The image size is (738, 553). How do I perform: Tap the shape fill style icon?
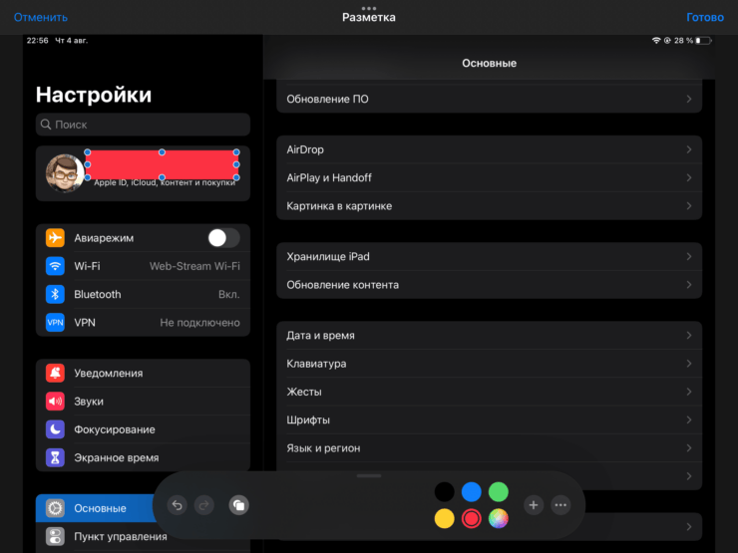237,505
